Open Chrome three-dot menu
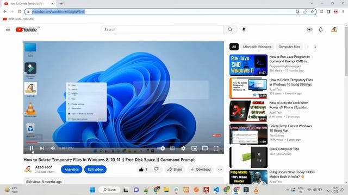The image size is (348, 195). pyautogui.click(x=343, y=12)
